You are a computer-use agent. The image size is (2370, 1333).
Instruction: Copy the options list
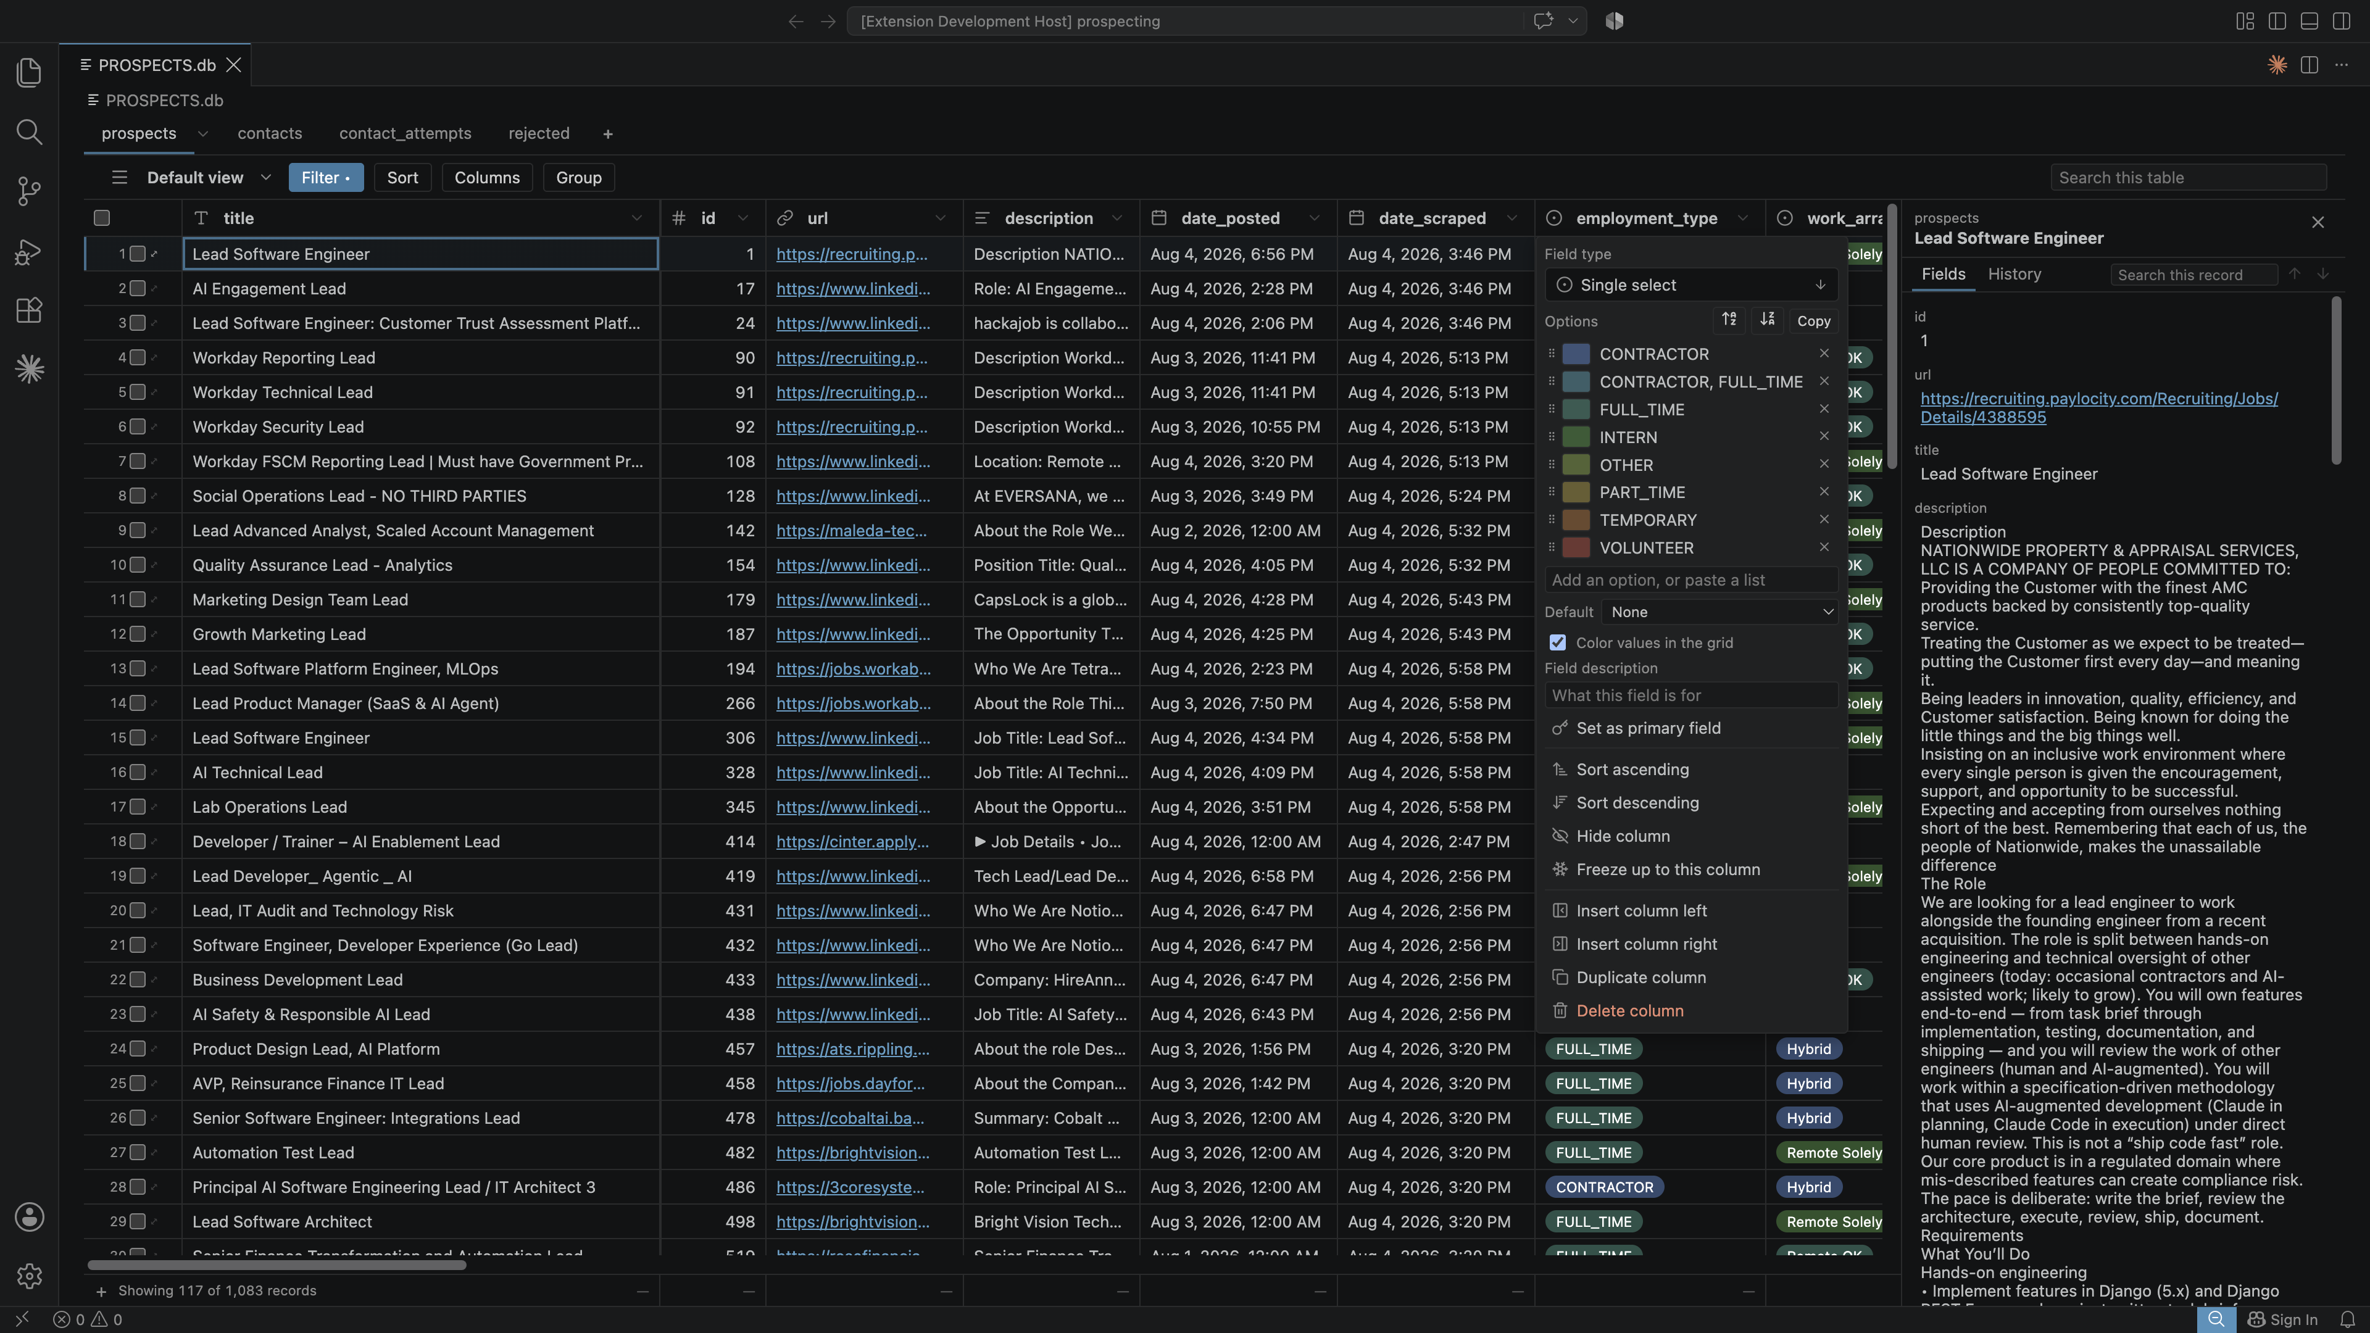[x=1813, y=320]
